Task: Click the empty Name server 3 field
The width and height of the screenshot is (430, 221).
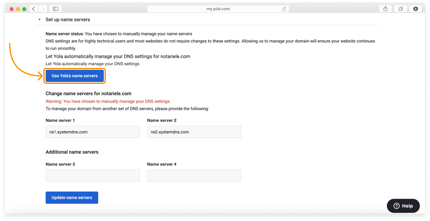Action: [93, 176]
